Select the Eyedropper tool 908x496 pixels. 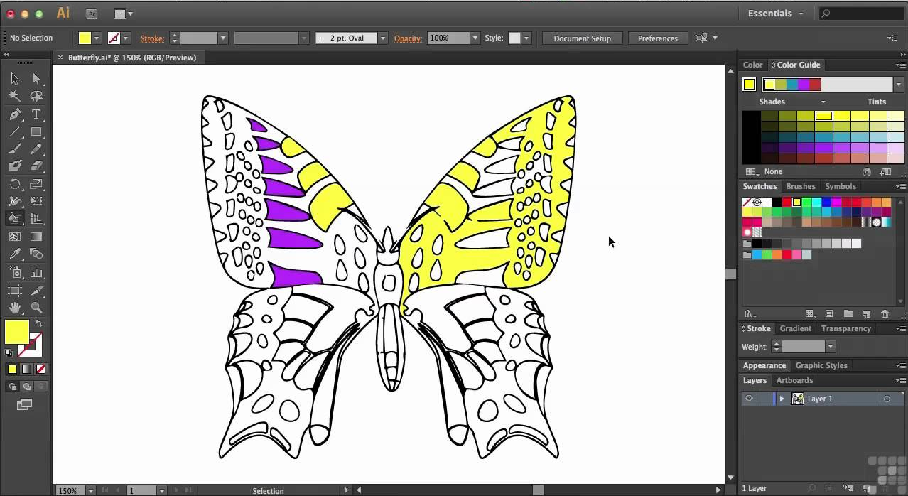tap(15, 254)
